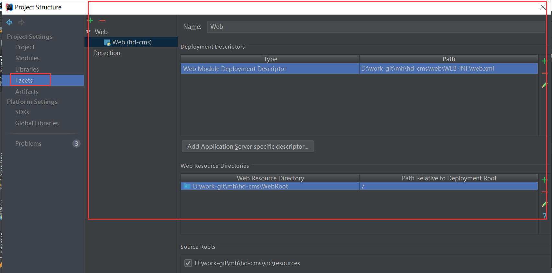Collapse the Web facet tree node
This screenshot has height=273, width=552.
[88, 32]
